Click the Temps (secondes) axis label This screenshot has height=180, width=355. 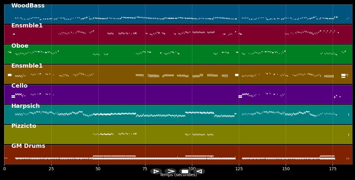coord(178,175)
